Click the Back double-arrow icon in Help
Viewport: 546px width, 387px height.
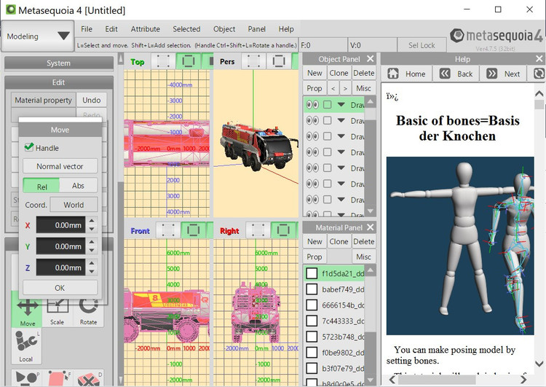[x=445, y=74]
